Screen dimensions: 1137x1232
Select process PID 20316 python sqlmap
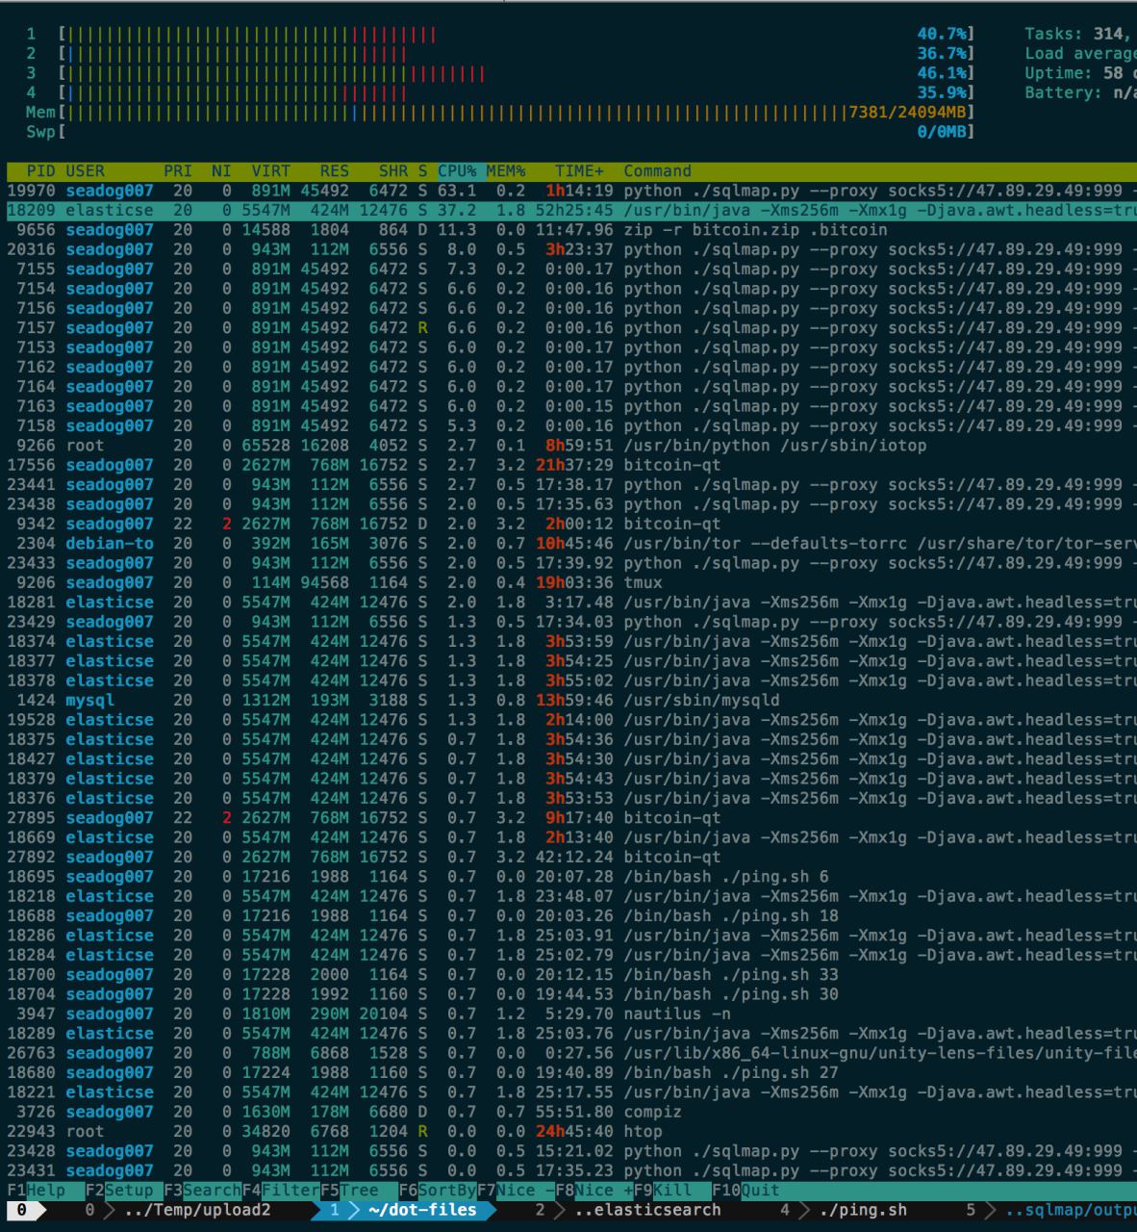(x=571, y=249)
